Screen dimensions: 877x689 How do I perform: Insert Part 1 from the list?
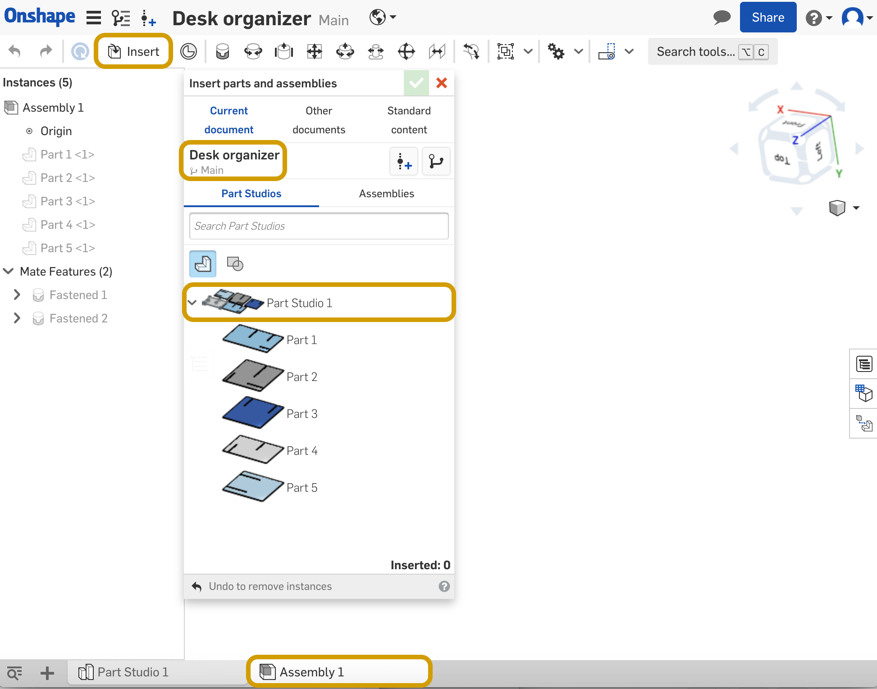[270, 340]
